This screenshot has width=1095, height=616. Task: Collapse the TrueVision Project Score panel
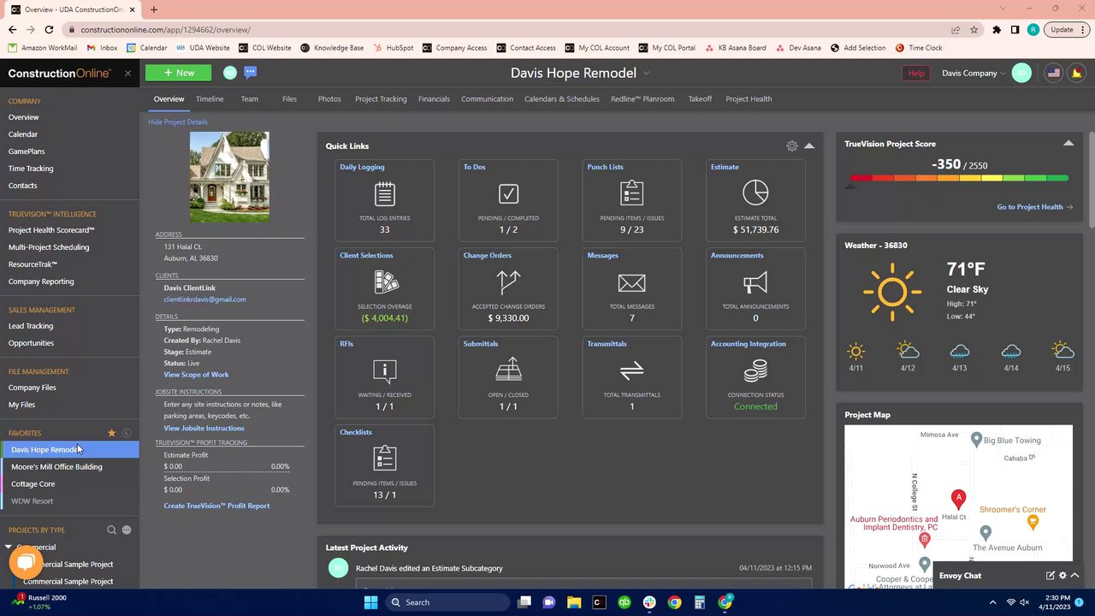[1068, 144]
